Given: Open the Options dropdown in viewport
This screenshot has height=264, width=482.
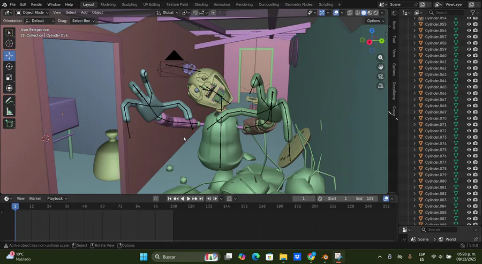Looking at the screenshot, I should (x=375, y=21).
